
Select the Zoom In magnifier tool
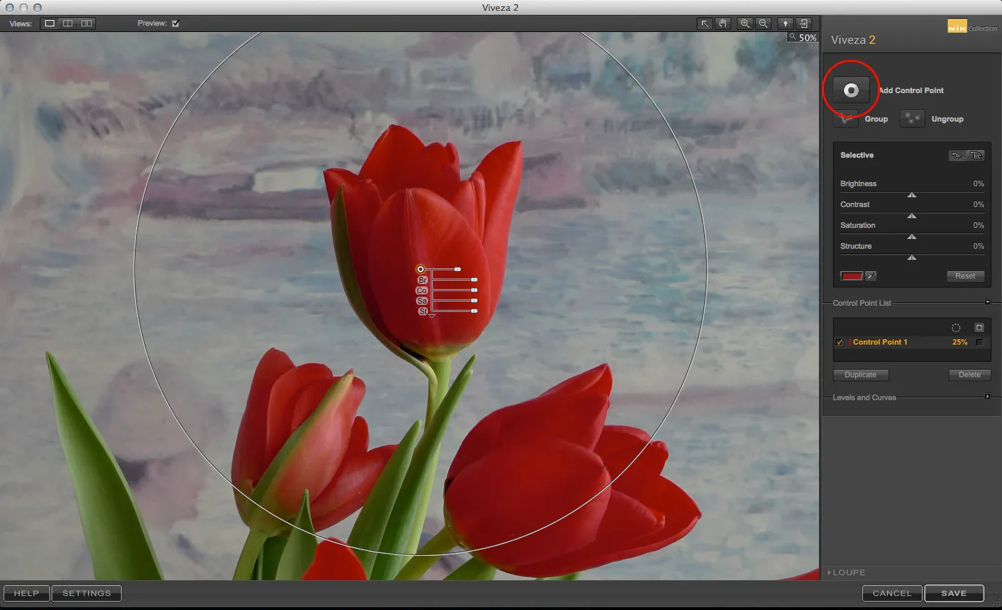pos(745,23)
